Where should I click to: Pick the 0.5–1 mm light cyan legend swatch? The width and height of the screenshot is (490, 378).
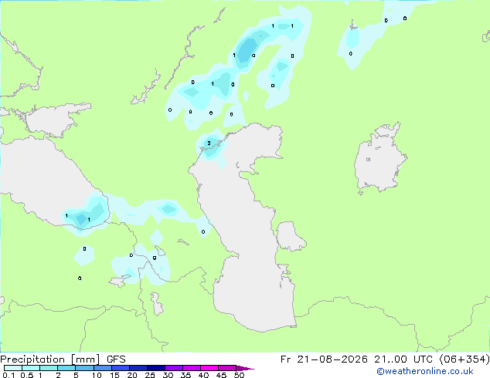(31, 368)
